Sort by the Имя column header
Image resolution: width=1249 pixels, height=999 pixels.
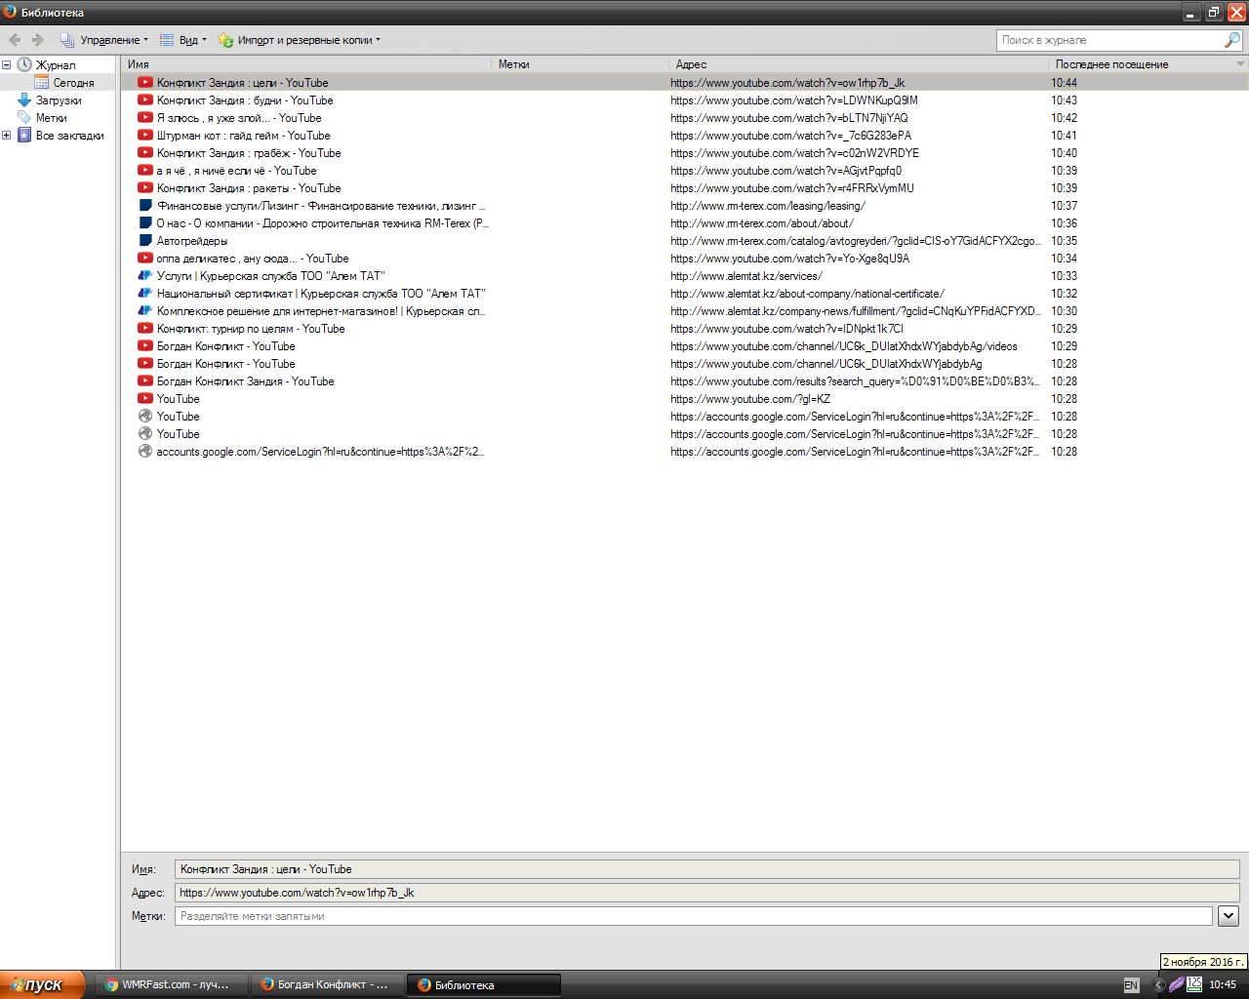click(x=306, y=64)
